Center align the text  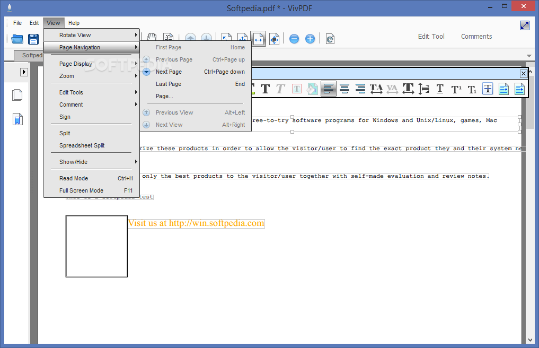[x=344, y=89]
